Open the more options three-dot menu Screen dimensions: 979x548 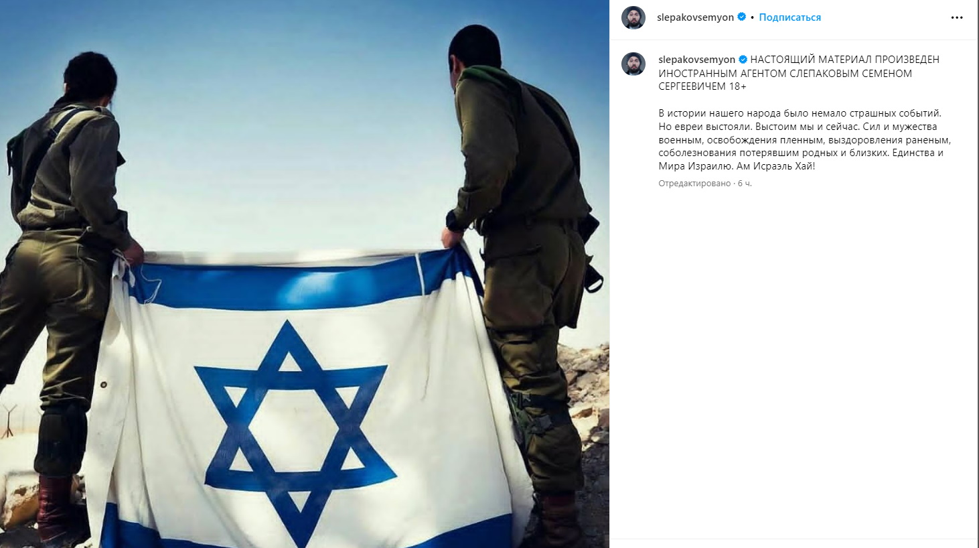pyautogui.click(x=957, y=17)
